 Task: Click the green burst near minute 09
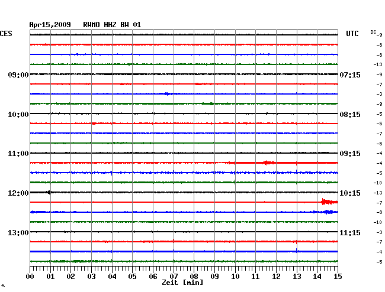tap(211, 103)
